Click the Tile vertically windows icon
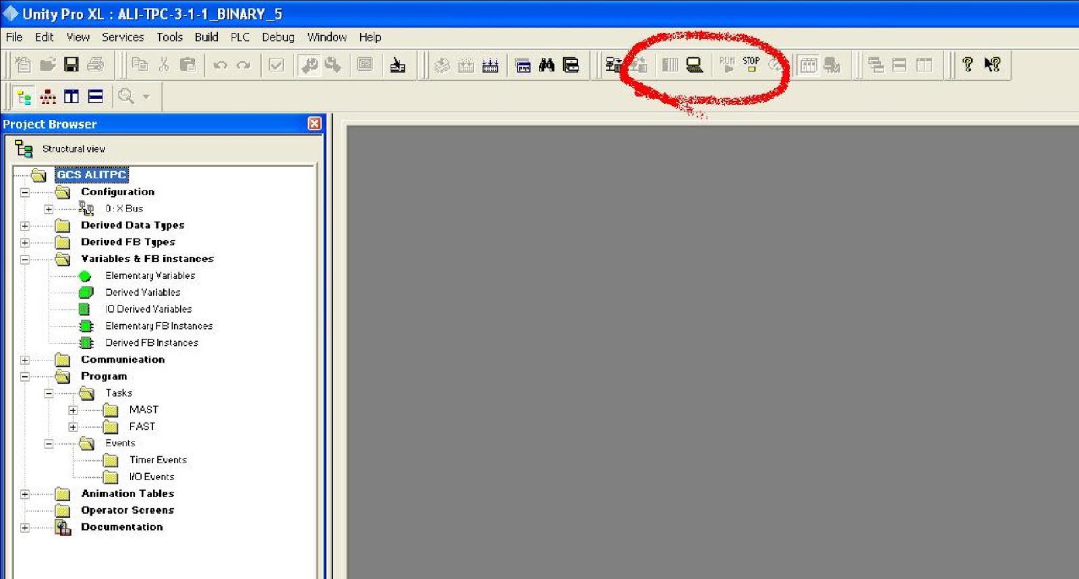 pyautogui.click(x=924, y=65)
